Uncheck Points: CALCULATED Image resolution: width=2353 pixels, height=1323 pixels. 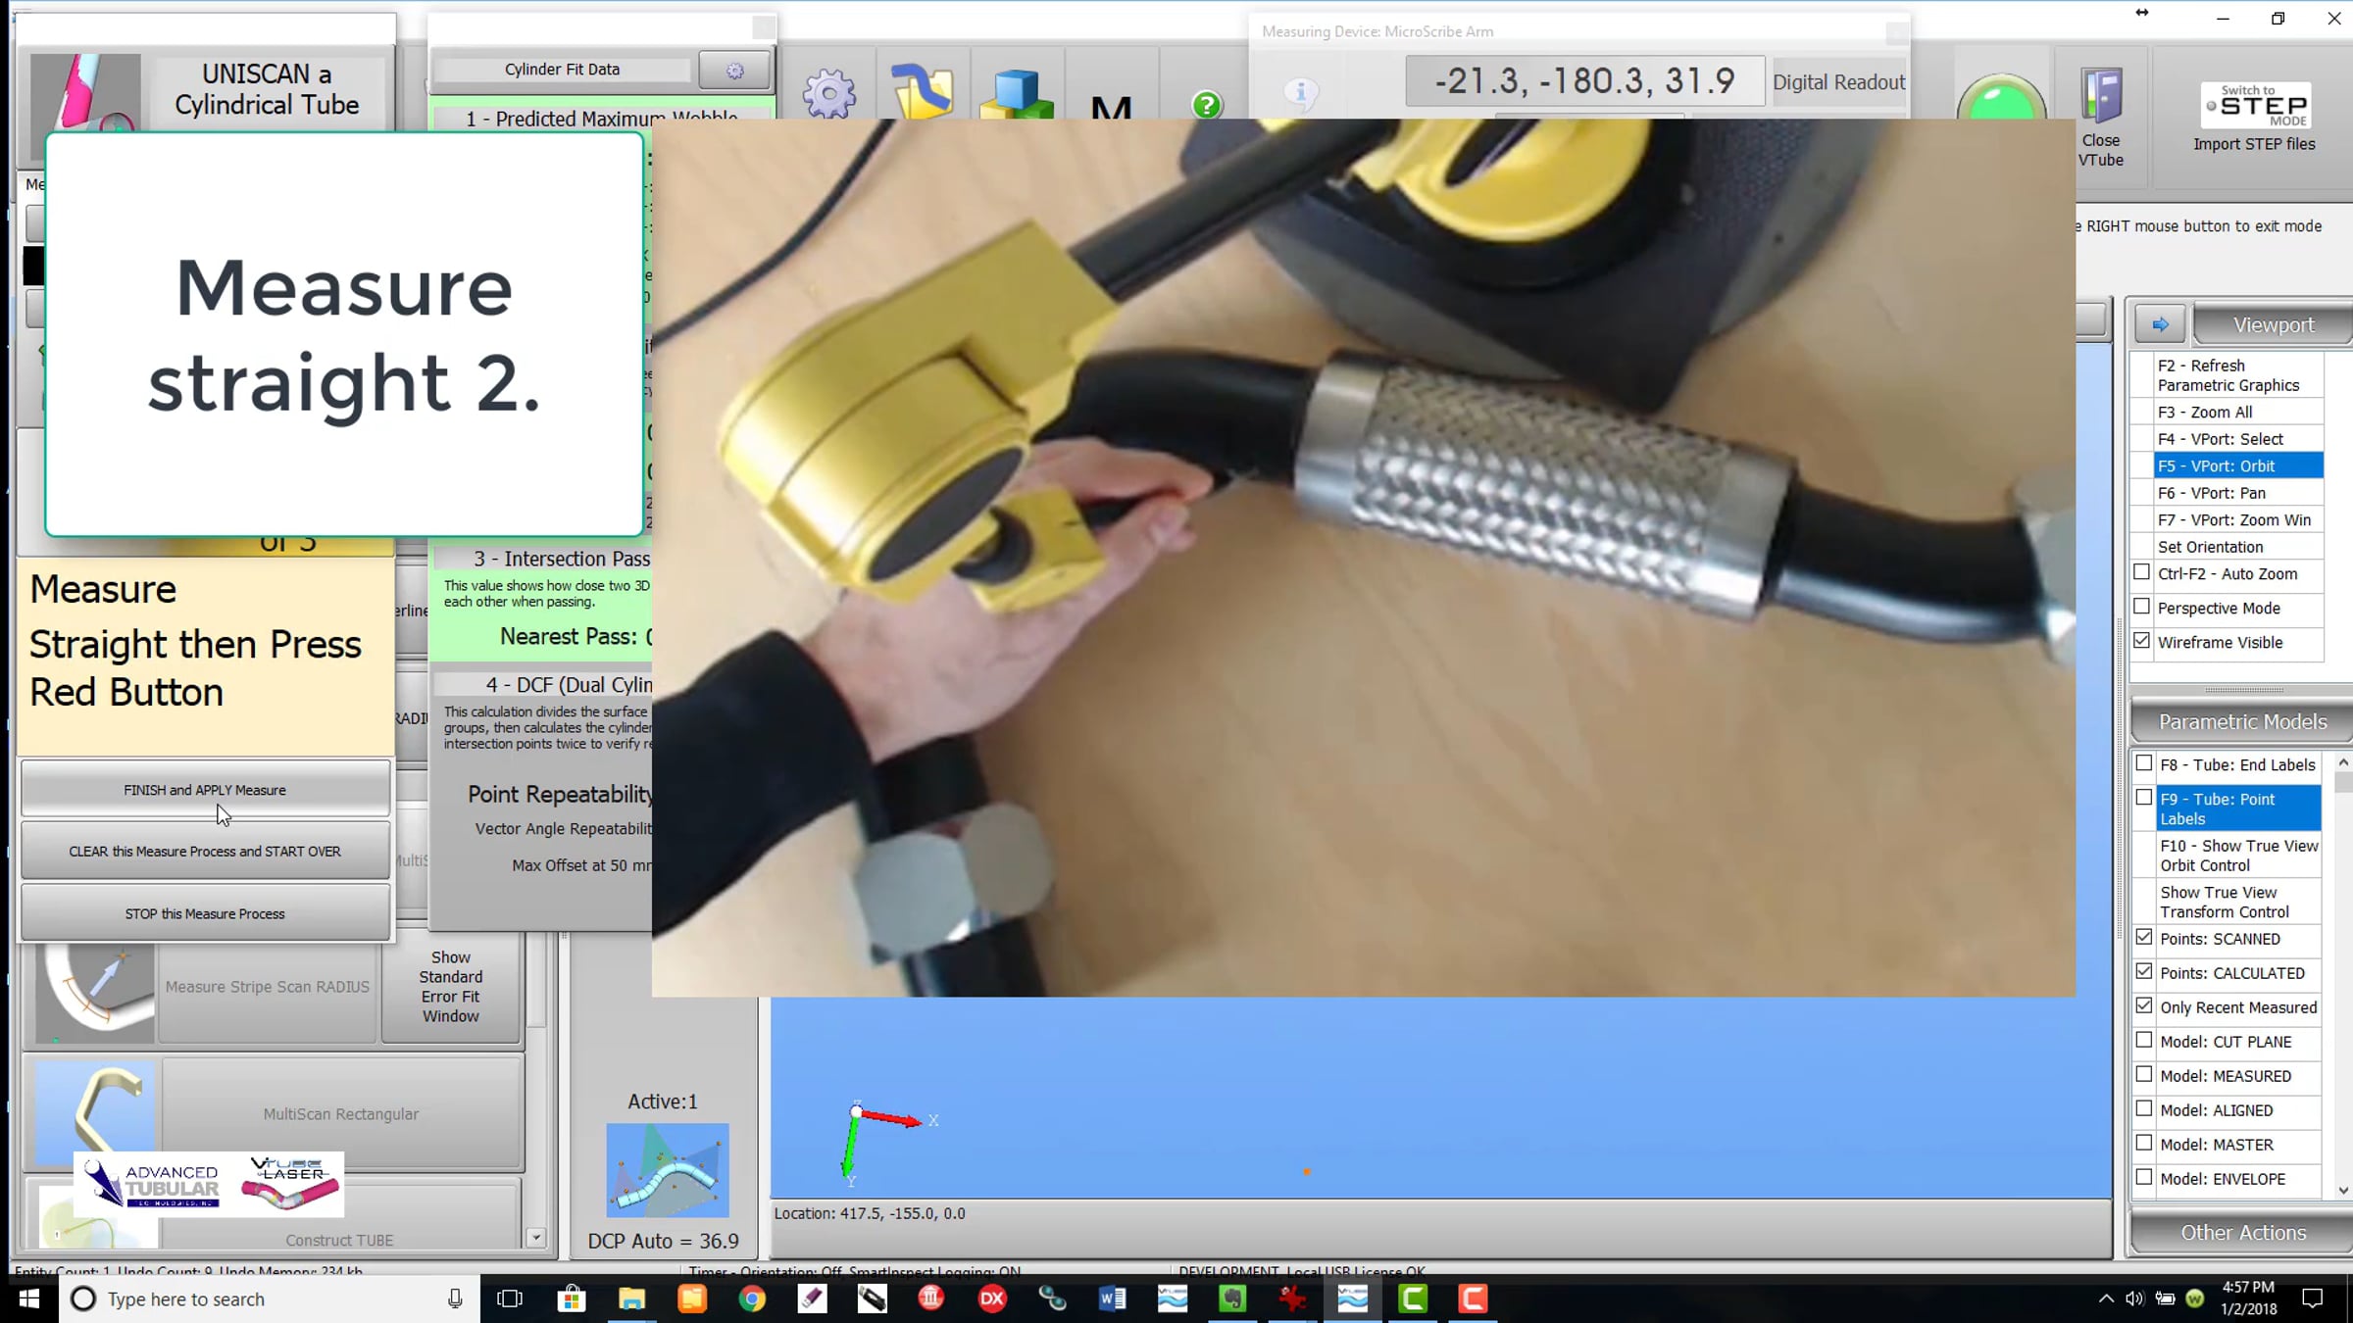2144,972
